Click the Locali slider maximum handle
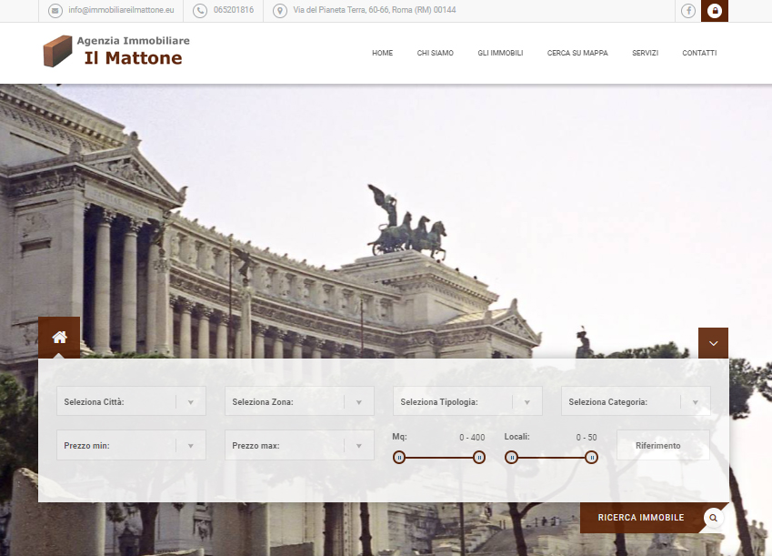The width and height of the screenshot is (772, 556). (592, 458)
